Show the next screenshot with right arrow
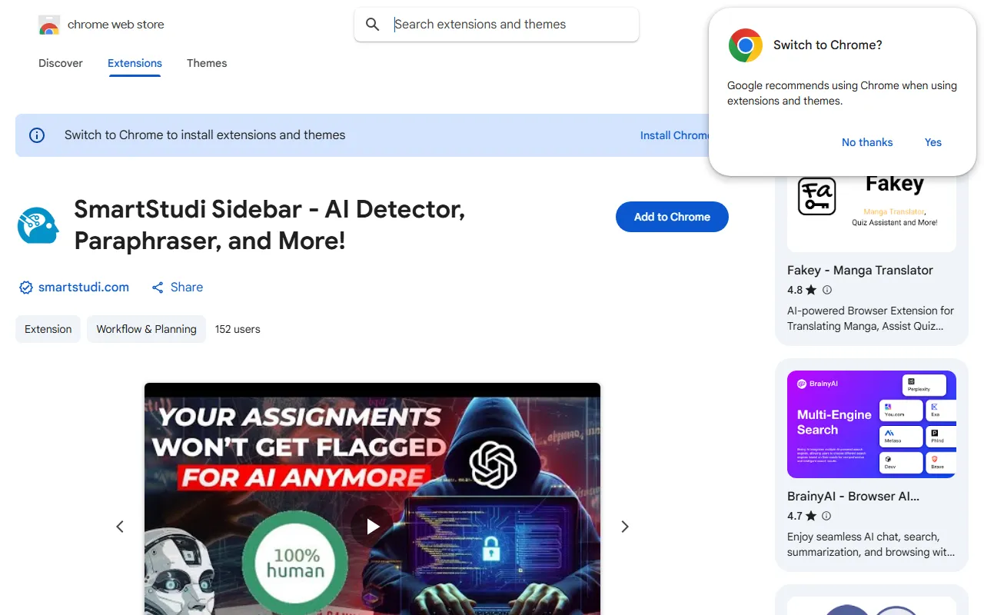 (625, 527)
